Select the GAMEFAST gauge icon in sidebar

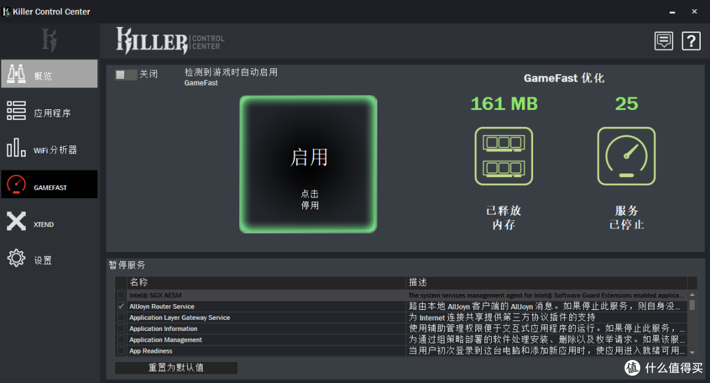(16, 184)
